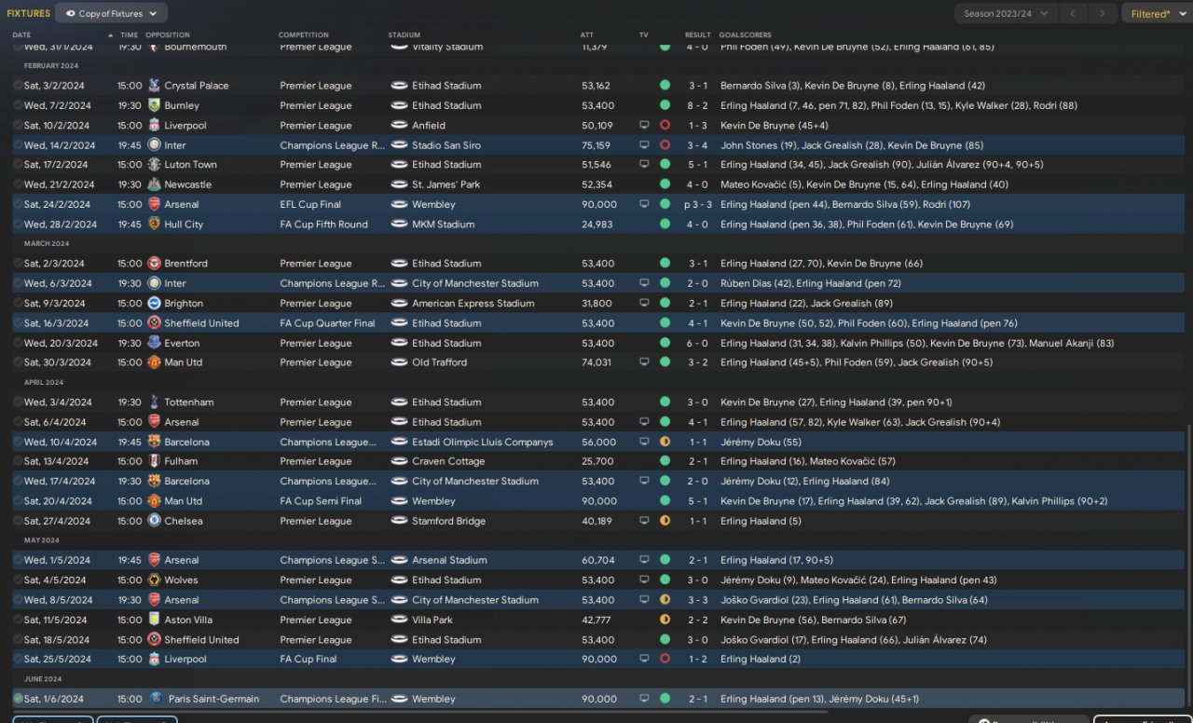Click the Brighton club badge

154,304
